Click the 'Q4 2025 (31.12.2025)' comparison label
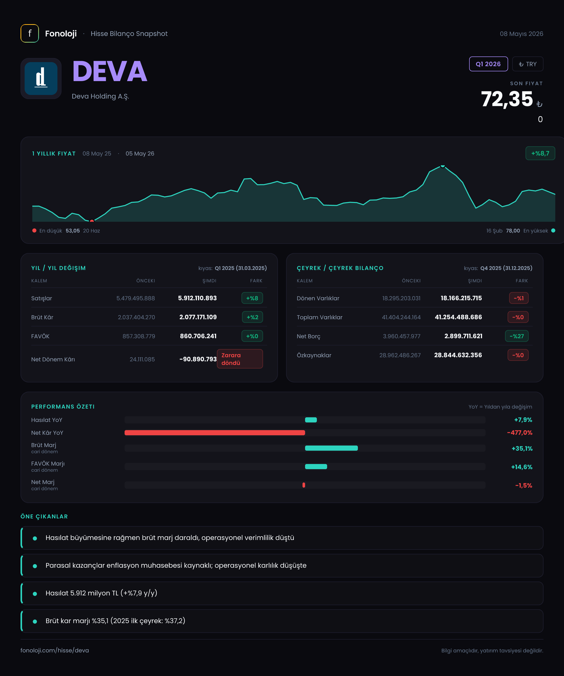564x676 pixels. point(506,268)
